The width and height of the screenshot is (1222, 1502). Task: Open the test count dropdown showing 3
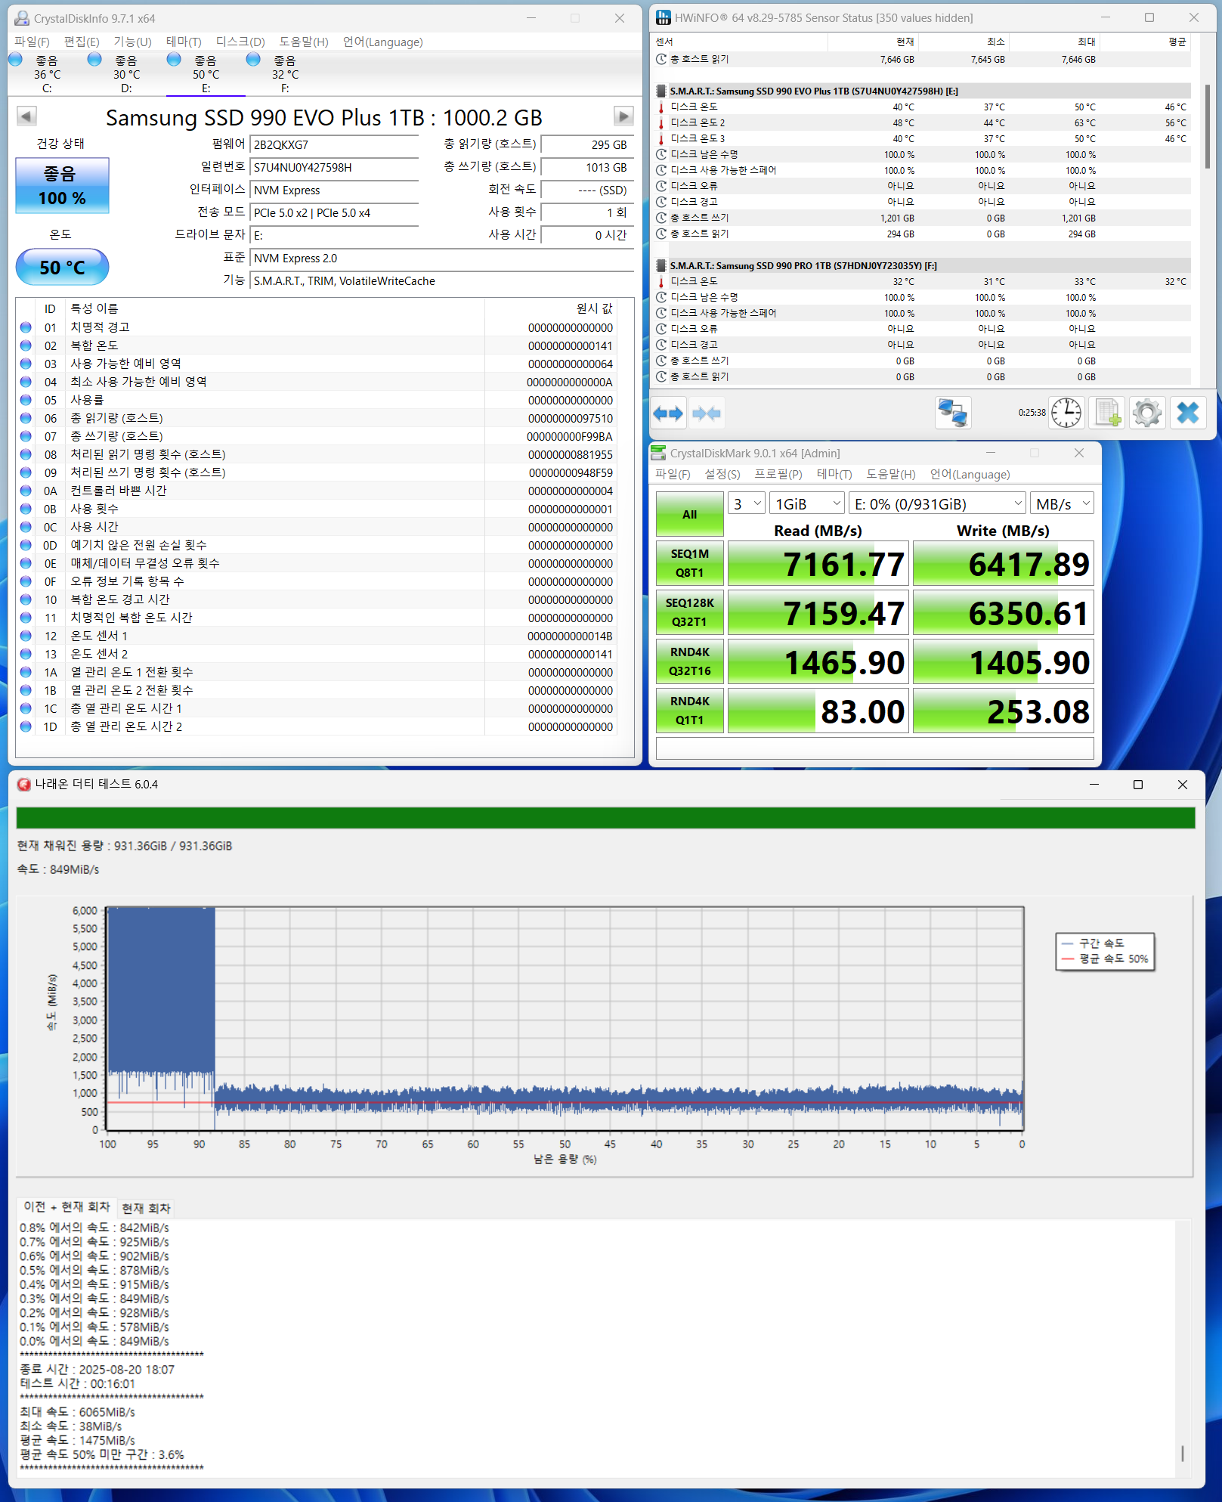click(x=746, y=503)
